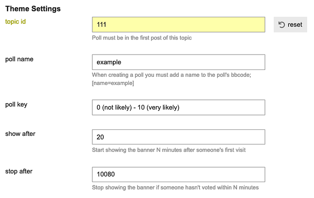This screenshot has height=198, width=314.
Task: Select the poll key text field
Action: pos(178,108)
